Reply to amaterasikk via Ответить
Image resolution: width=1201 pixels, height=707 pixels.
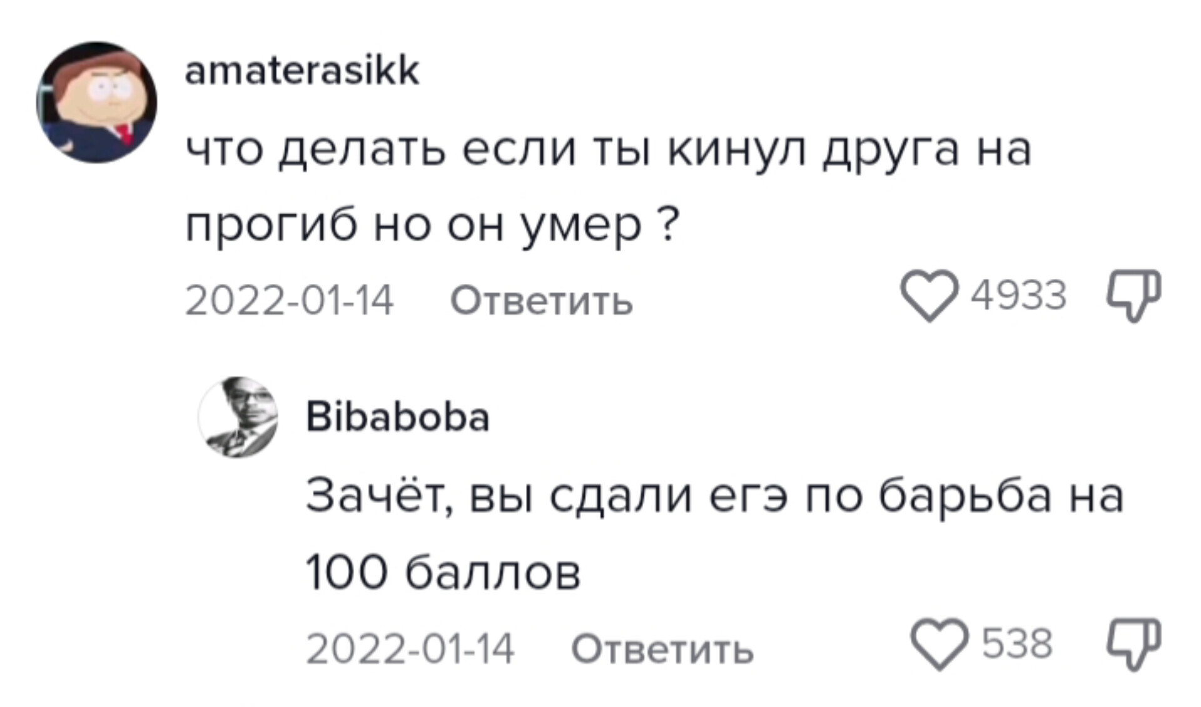[x=541, y=301]
